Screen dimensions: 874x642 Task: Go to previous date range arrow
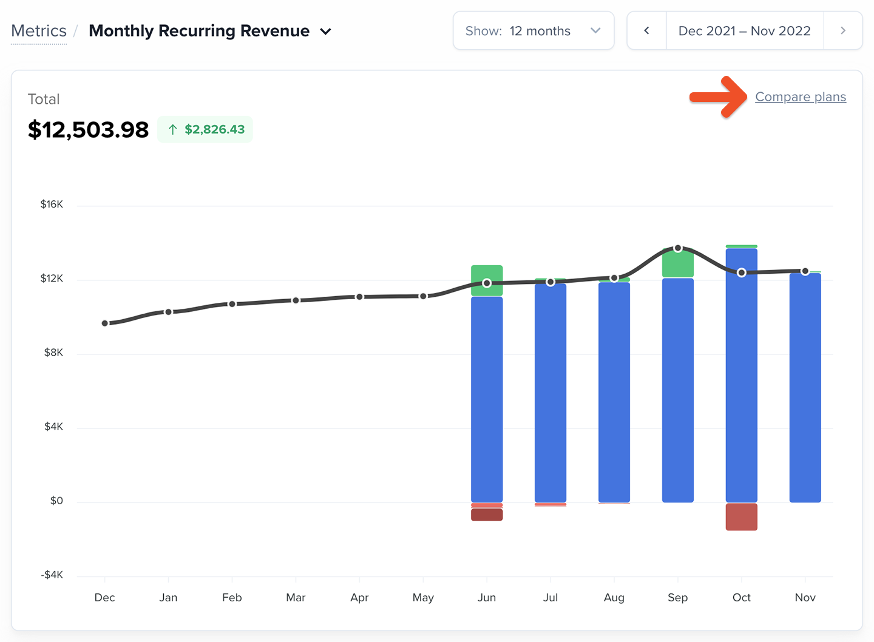(x=646, y=31)
